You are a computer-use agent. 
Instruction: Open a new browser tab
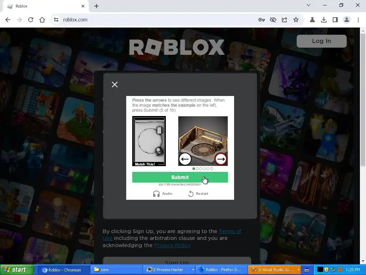97,6
